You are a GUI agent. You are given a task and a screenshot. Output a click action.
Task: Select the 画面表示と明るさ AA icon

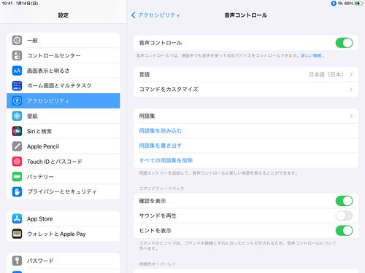17,71
